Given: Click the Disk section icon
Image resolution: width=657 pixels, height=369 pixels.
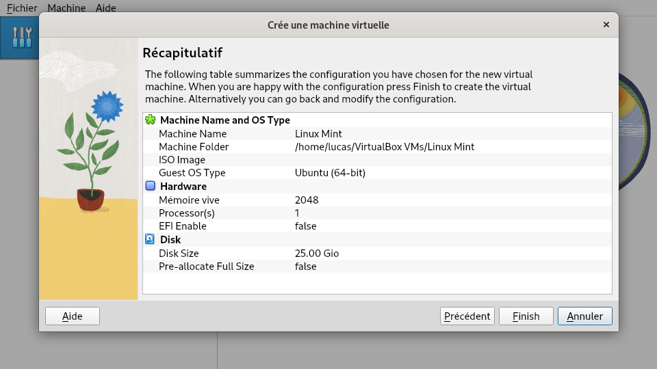Looking at the screenshot, I should (151, 239).
